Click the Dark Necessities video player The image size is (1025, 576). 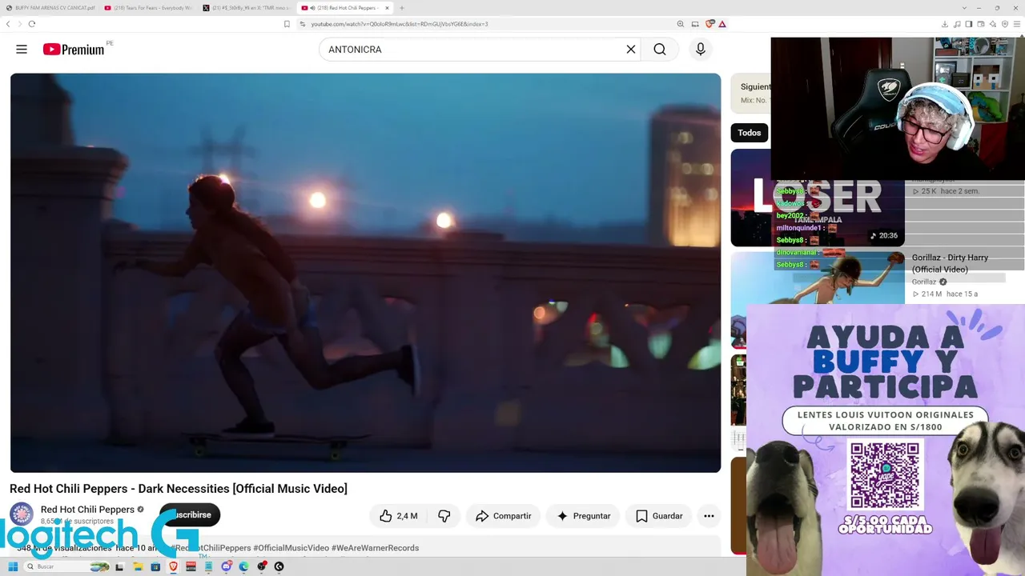point(365,273)
